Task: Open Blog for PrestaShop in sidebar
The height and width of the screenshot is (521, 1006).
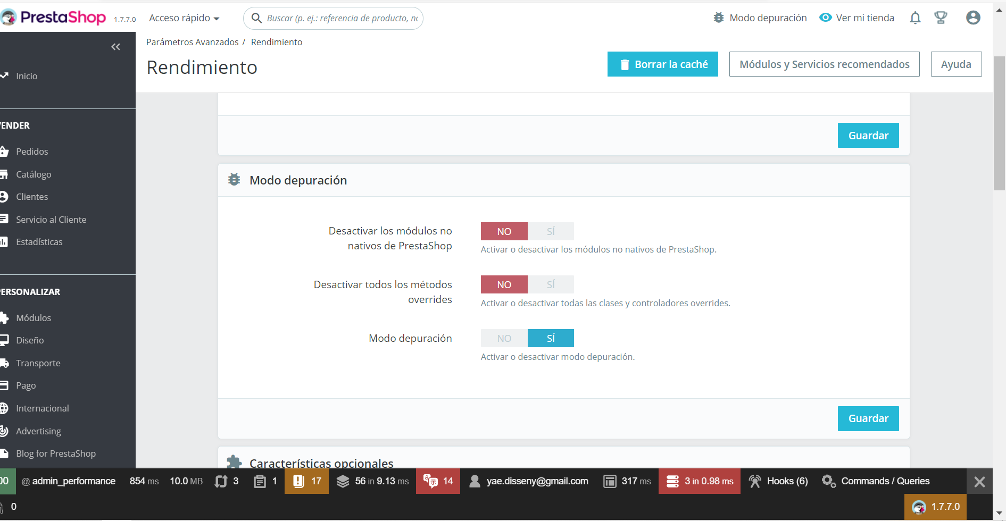Action: coord(56,453)
